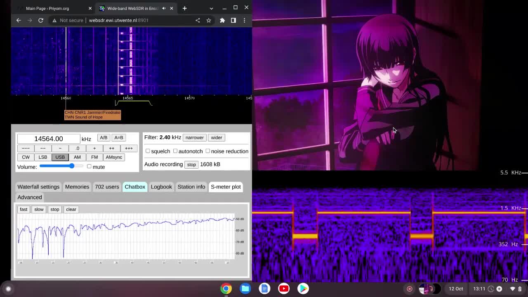Make the filter narrower
Image resolution: width=528 pixels, height=297 pixels.
point(194,138)
